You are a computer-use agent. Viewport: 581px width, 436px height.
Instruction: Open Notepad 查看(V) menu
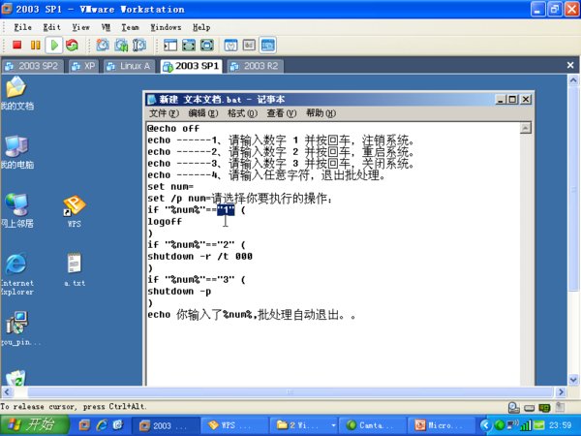pyautogui.click(x=282, y=113)
